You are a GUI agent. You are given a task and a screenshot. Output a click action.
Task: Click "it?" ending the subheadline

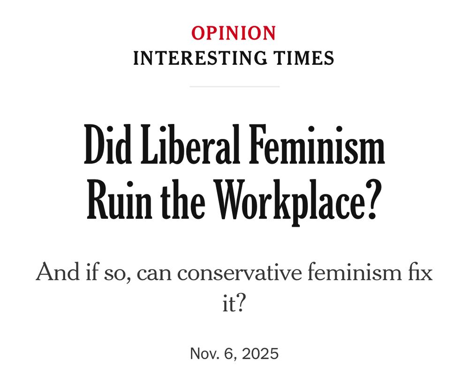click(x=234, y=304)
